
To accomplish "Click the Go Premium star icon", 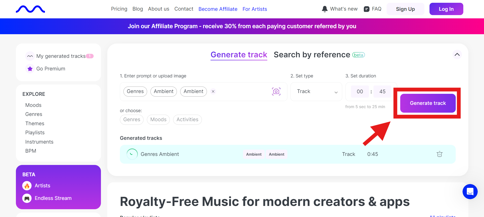I will coord(30,69).
